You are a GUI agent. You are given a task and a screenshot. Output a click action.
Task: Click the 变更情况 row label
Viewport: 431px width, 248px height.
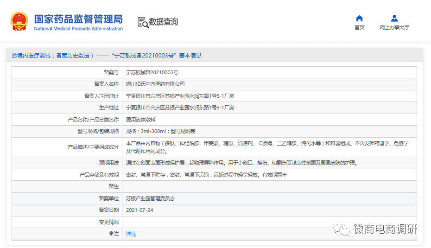click(x=109, y=222)
